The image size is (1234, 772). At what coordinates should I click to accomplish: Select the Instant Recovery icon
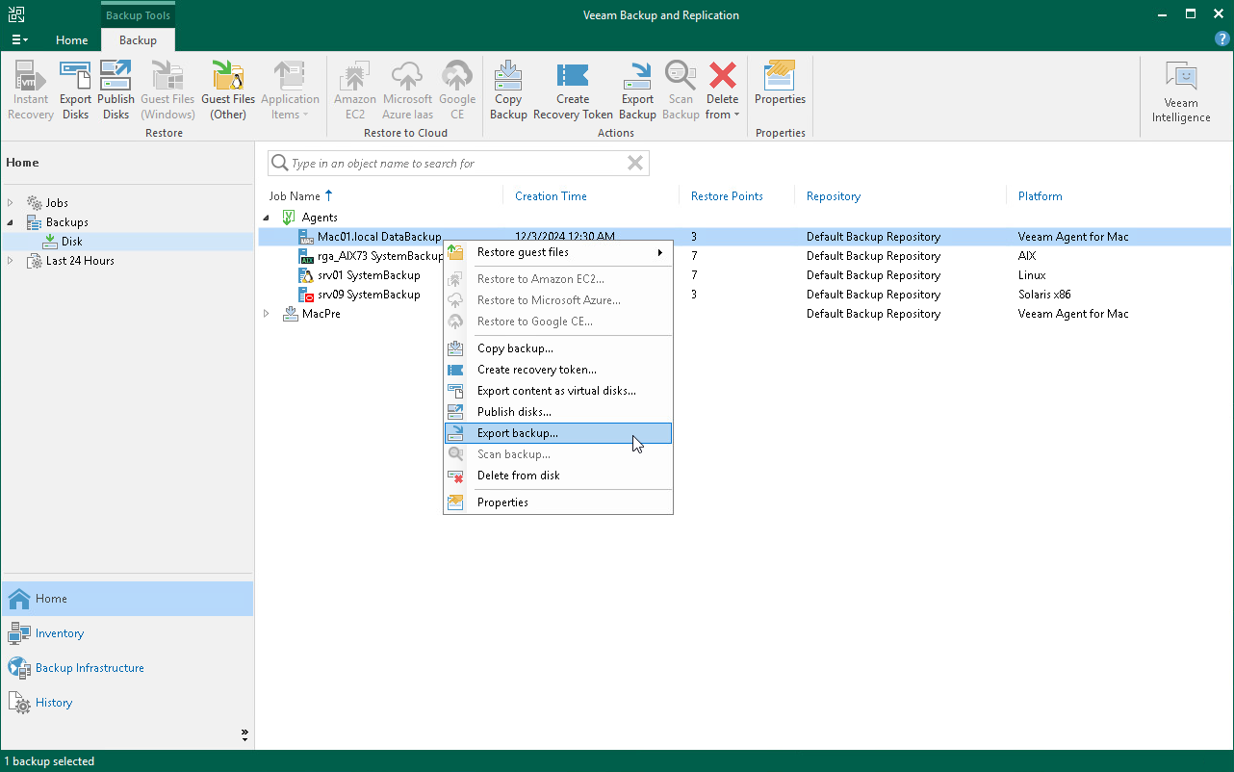30,89
